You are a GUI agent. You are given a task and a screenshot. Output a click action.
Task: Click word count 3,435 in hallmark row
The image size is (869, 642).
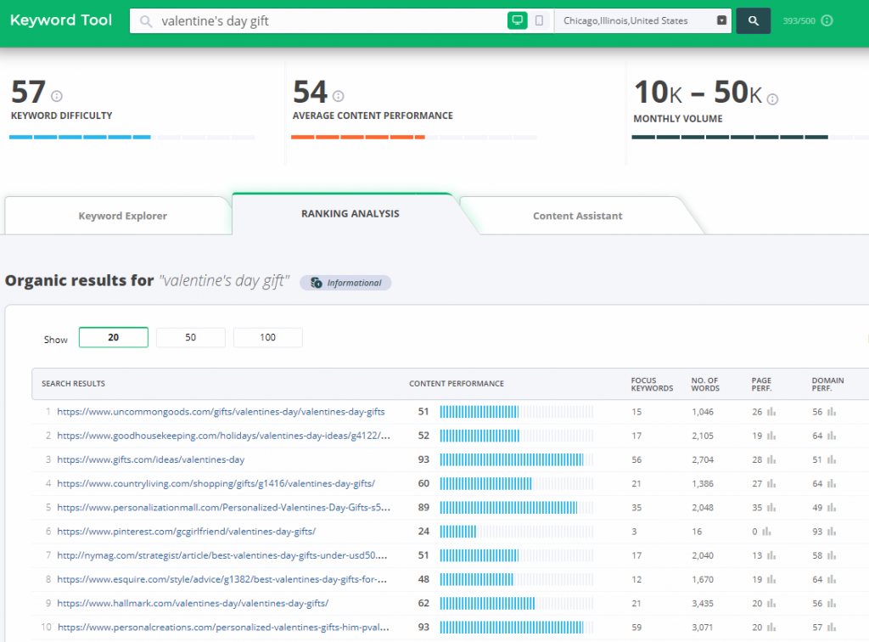702,603
